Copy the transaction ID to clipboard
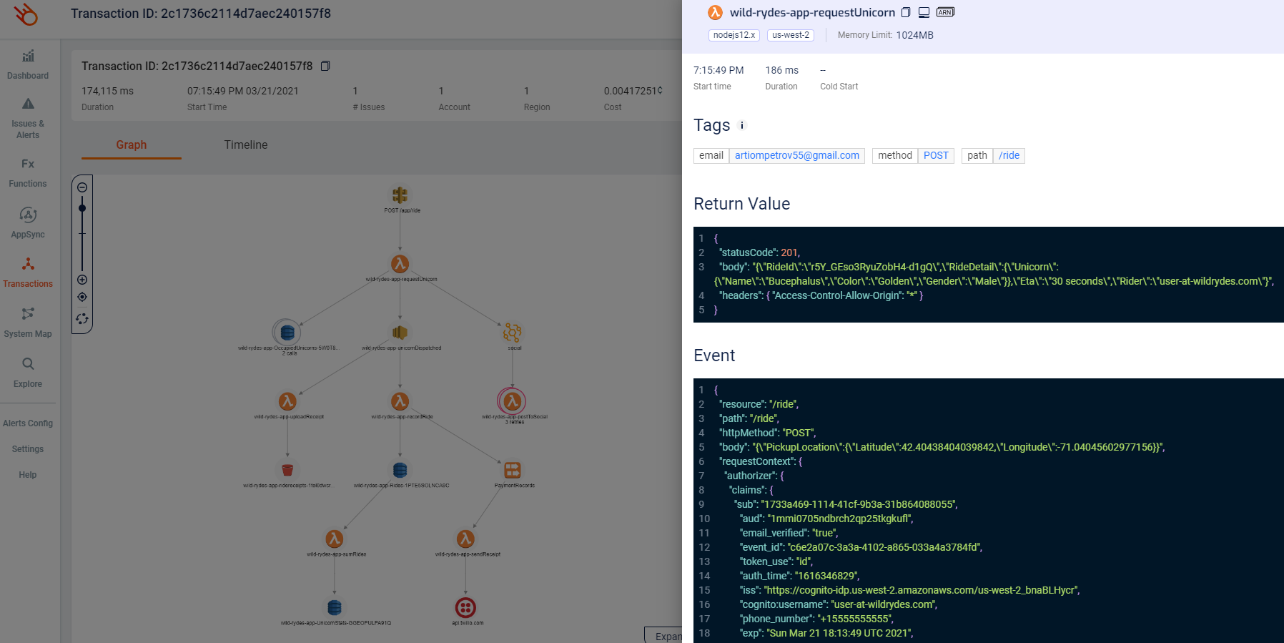Screen dimensions: 1284x643 [325, 66]
